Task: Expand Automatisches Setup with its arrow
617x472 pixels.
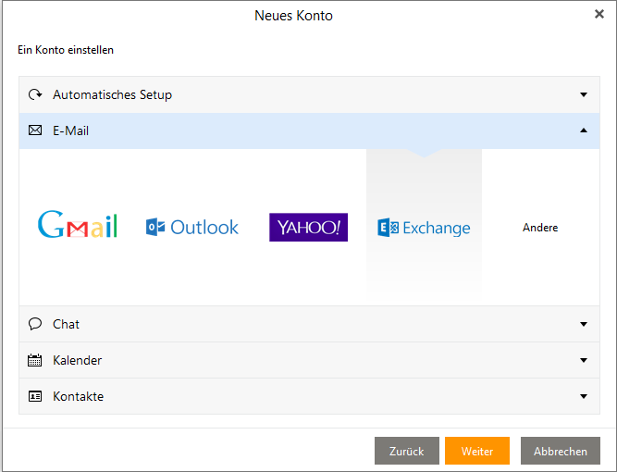Action: pos(584,94)
